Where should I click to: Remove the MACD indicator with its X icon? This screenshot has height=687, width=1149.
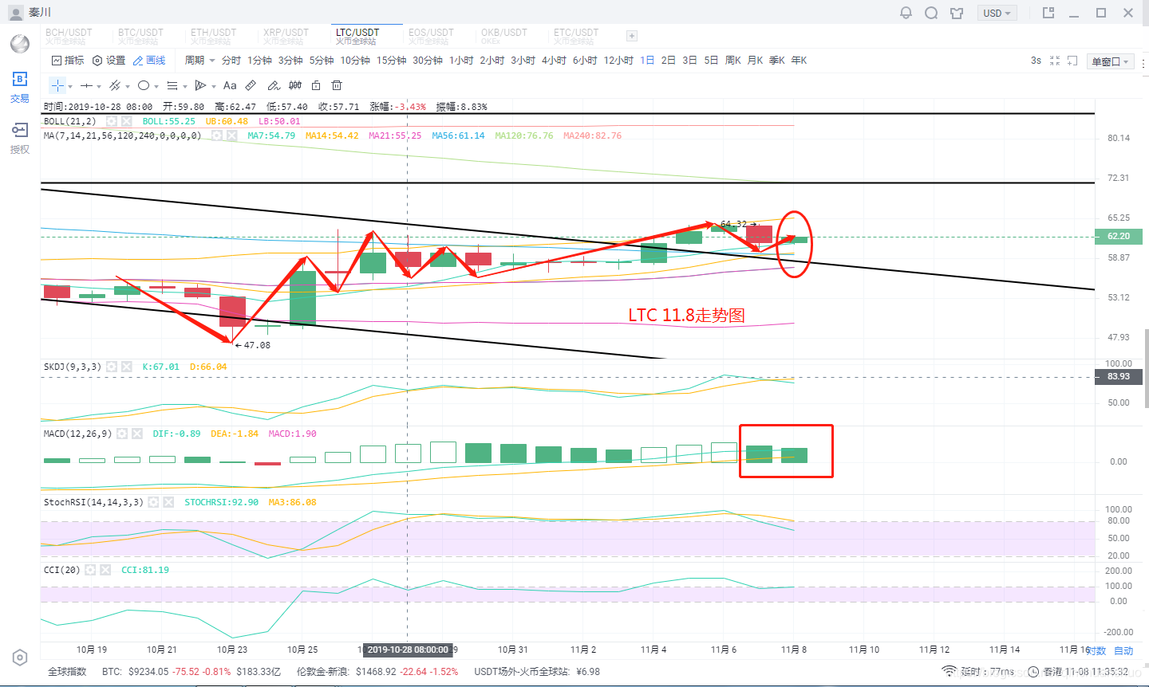pos(136,434)
